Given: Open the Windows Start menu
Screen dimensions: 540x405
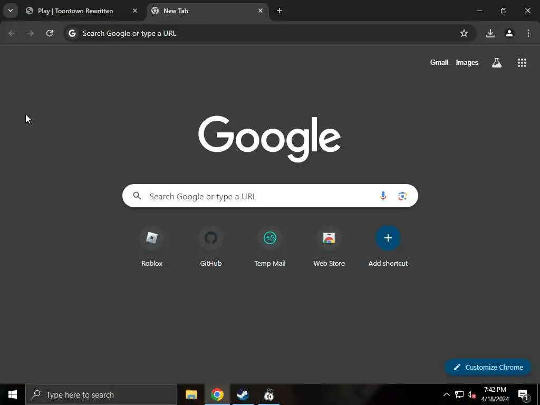Looking at the screenshot, I should coord(13,394).
